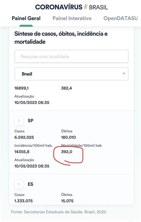Switch to Painel Interativo tab
This screenshot has height=222, width=141.
(72, 18)
